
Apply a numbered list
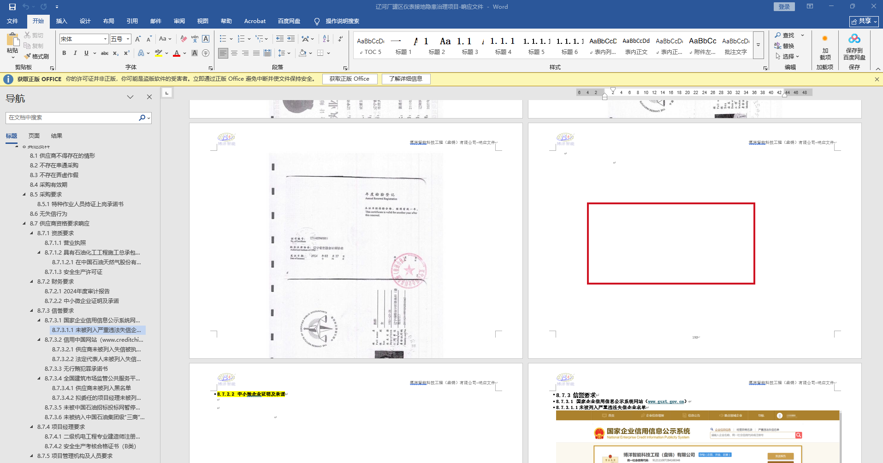(x=241, y=39)
